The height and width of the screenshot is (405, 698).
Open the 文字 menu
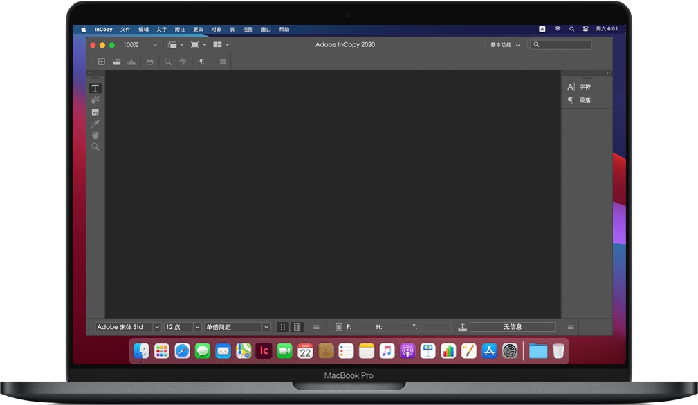click(x=161, y=29)
